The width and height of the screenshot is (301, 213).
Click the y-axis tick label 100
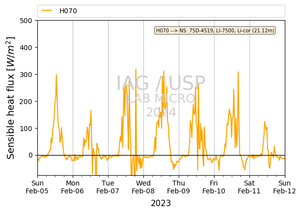coord(26,129)
